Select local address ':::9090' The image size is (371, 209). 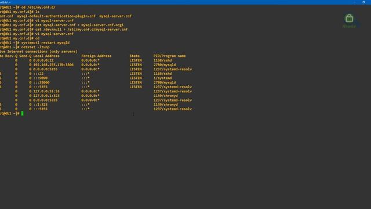coord(40,78)
